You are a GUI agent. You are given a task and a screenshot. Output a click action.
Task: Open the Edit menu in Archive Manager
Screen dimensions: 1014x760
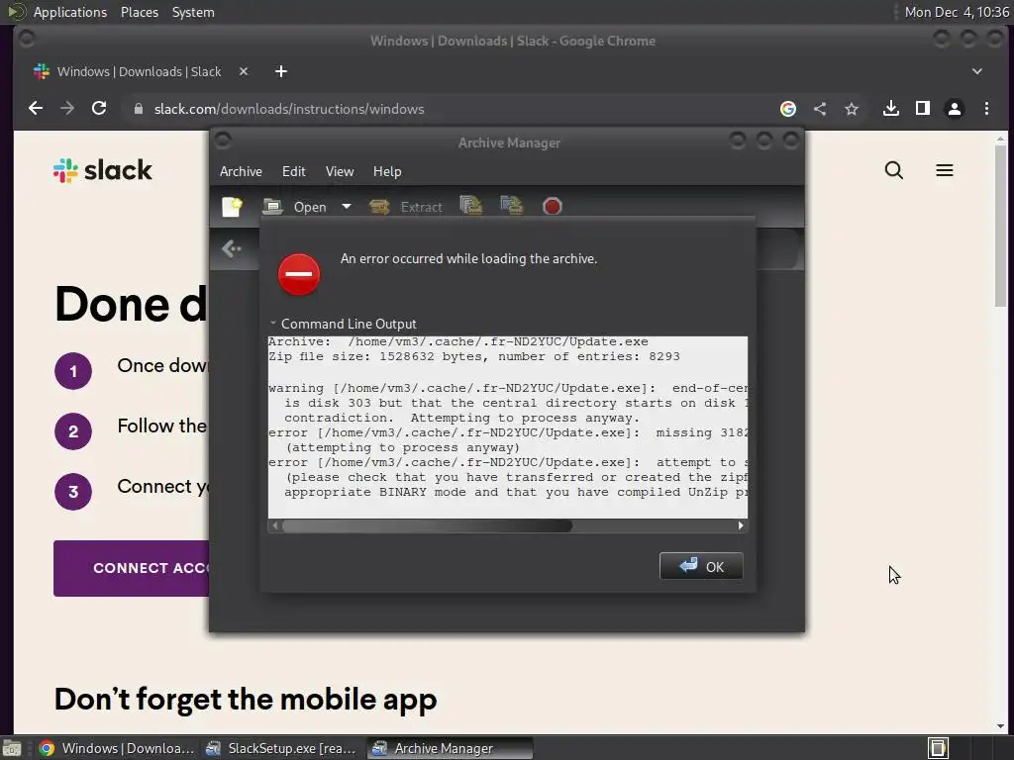(293, 171)
